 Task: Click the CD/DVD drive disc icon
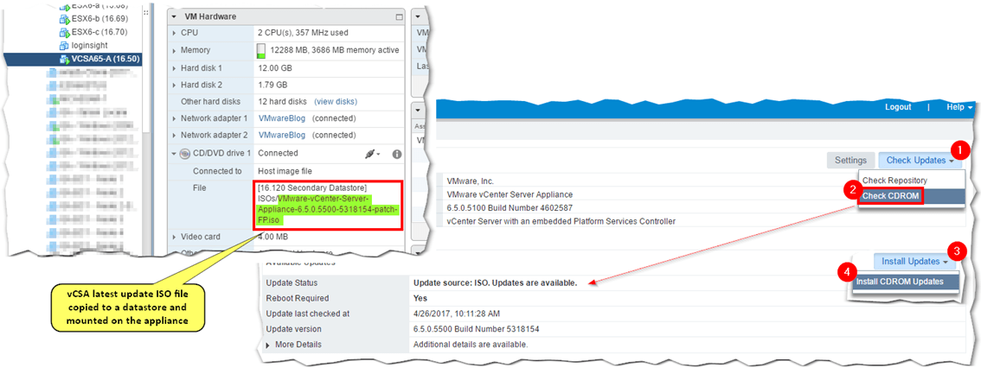pos(184,153)
